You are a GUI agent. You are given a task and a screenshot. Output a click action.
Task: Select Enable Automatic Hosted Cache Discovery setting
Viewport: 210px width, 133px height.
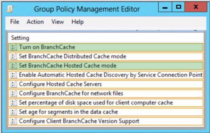[x=106, y=75]
